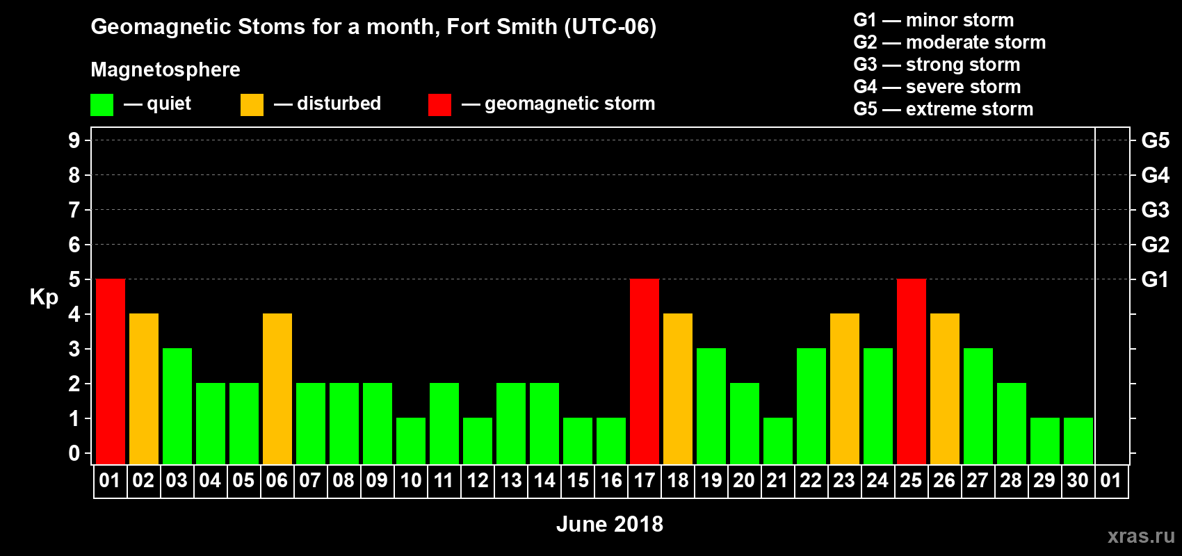Click the G5 label on right axis
This screenshot has height=556, width=1182.
click(1156, 140)
